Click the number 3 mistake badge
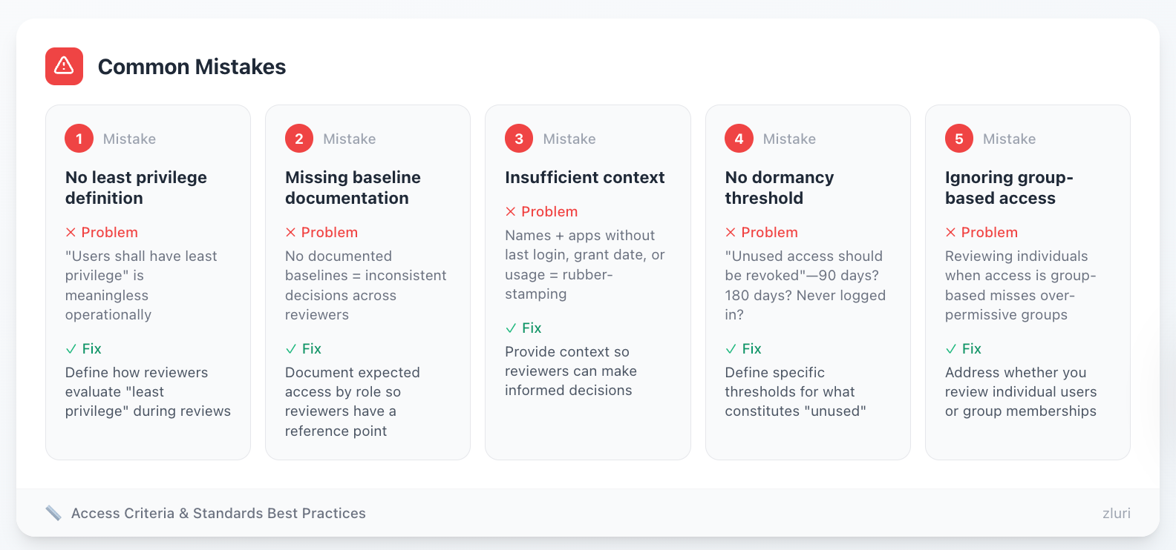1176x550 pixels. 519,139
